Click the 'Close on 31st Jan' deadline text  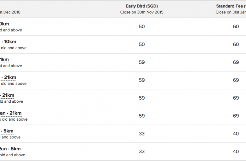click(x=231, y=12)
